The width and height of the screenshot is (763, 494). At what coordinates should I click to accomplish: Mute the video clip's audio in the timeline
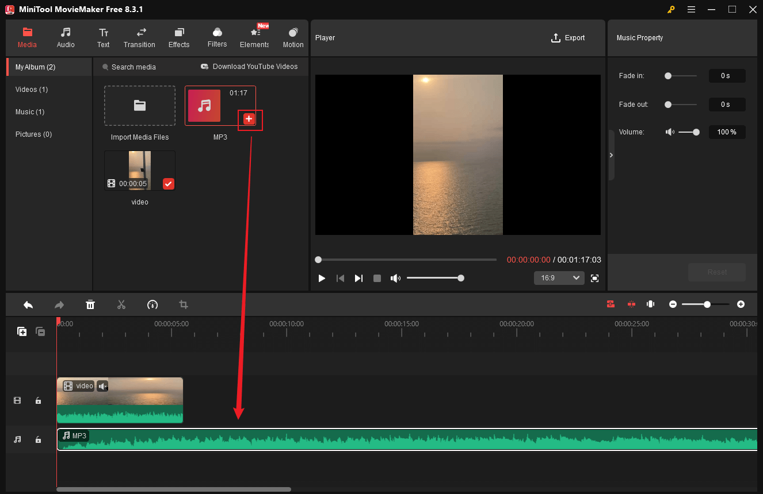[x=102, y=385]
